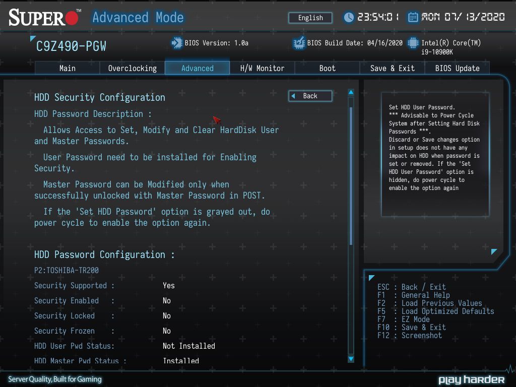516x387 pixels.
Task: Click the P2:TOSHIBA-TR200 drive entry
Action: pyautogui.click(x=67, y=270)
